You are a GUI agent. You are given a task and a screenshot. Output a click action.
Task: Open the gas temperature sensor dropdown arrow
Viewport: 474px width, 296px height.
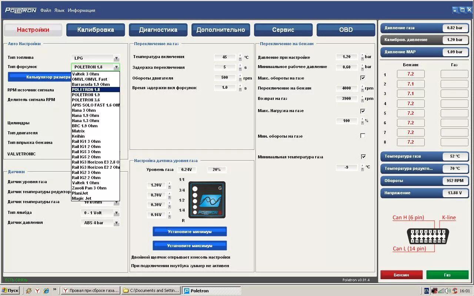point(116,203)
